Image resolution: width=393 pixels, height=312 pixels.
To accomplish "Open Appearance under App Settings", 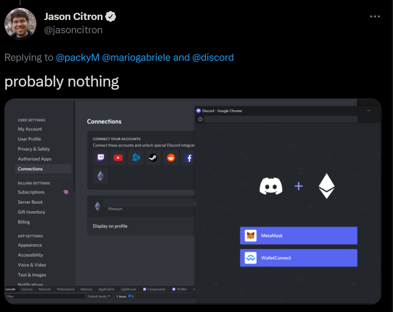I will (30, 245).
